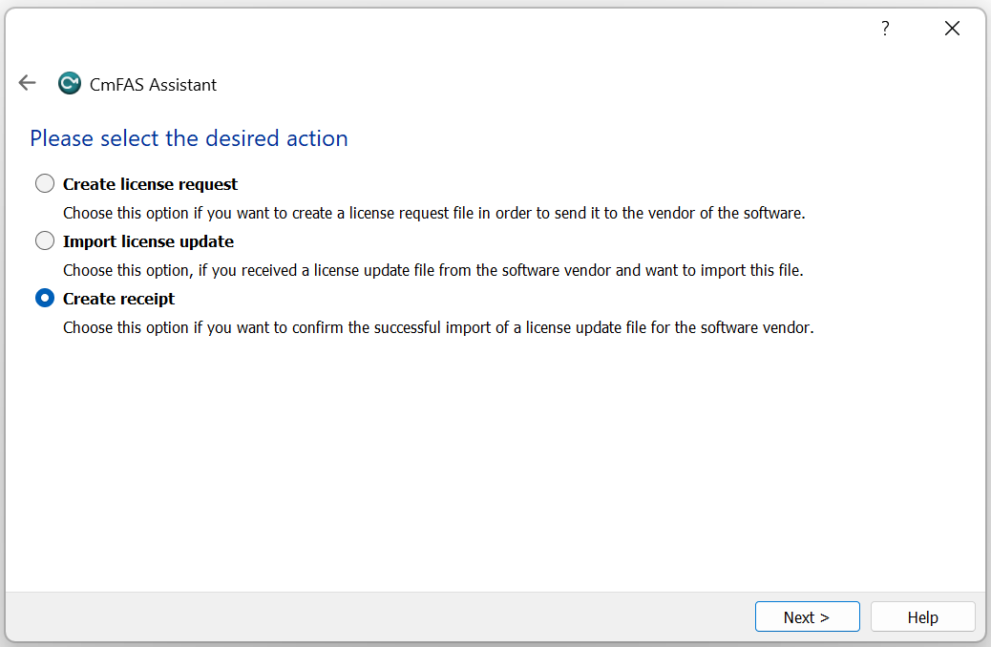Click the "Please select the desired action" heading

pyautogui.click(x=189, y=138)
